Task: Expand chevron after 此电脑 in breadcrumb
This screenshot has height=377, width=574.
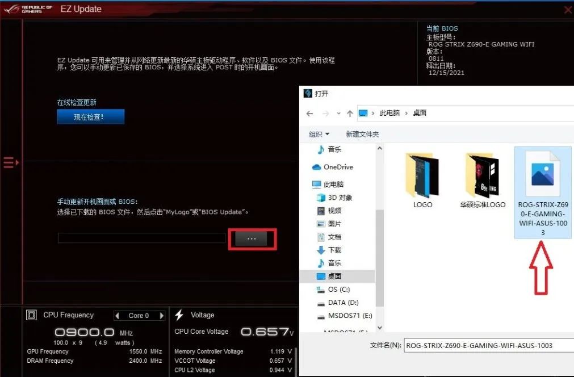Action: [x=407, y=113]
